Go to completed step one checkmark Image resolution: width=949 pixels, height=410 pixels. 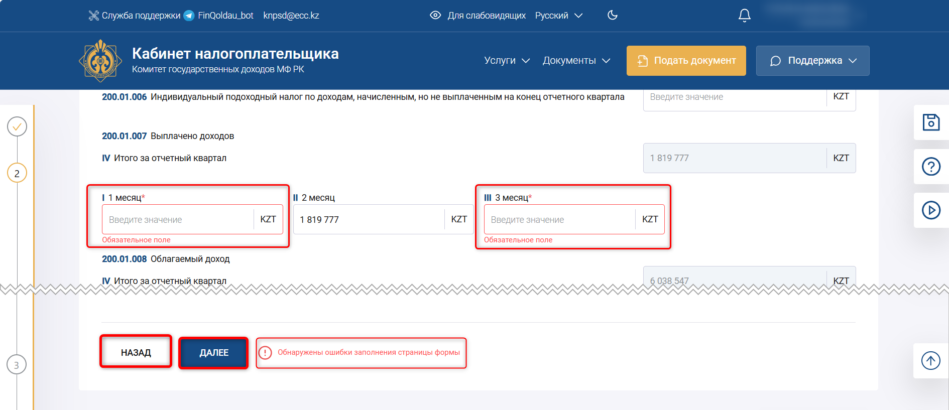point(17,126)
